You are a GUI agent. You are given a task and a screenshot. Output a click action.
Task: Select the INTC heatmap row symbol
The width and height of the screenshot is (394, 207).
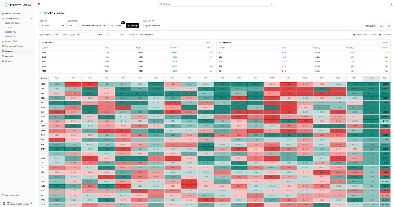(x=42, y=135)
